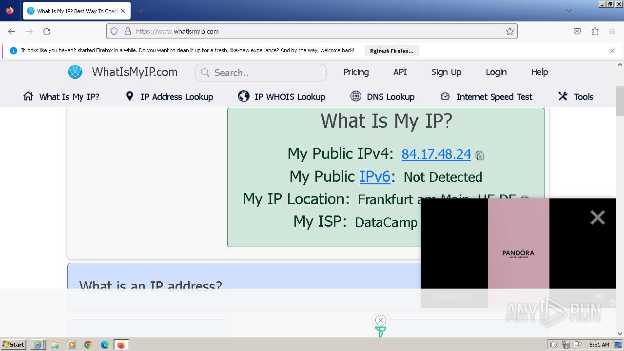Open the Help page

[x=539, y=72]
